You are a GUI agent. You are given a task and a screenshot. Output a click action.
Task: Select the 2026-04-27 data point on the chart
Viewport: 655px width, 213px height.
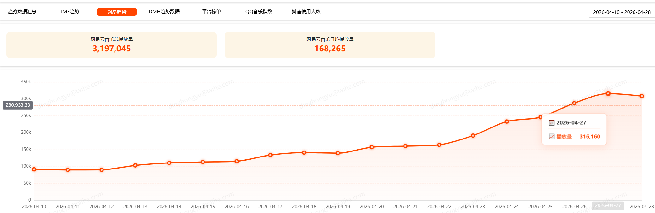(608, 93)
